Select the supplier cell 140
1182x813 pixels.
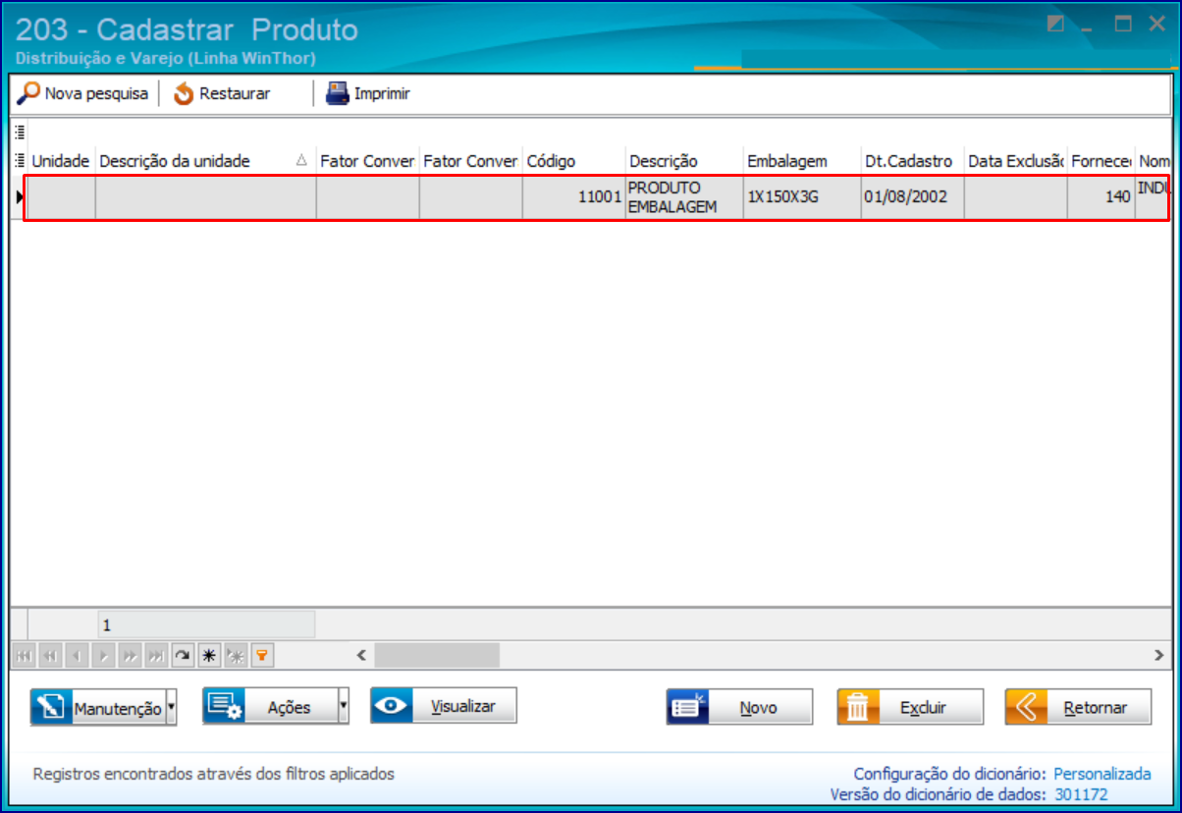(x=1101, y=197)
